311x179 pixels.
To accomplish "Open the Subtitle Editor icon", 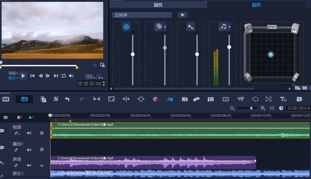I will click(211, 99).
